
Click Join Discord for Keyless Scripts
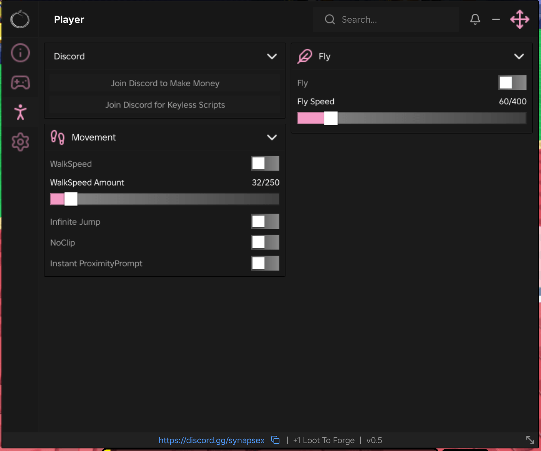[165, 105]
